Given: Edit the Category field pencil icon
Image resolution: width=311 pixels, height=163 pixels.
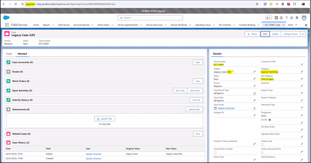Looking at the screenshot, I should click(x=302, y=72).
